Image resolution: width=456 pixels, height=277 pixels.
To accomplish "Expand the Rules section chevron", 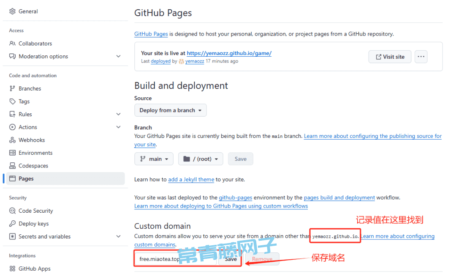I will pyautogui.click(x=118, y=114).
